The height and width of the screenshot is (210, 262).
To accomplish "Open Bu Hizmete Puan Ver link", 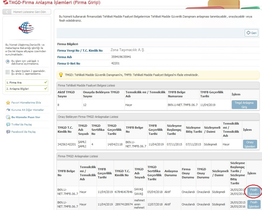I will (26, 117).
